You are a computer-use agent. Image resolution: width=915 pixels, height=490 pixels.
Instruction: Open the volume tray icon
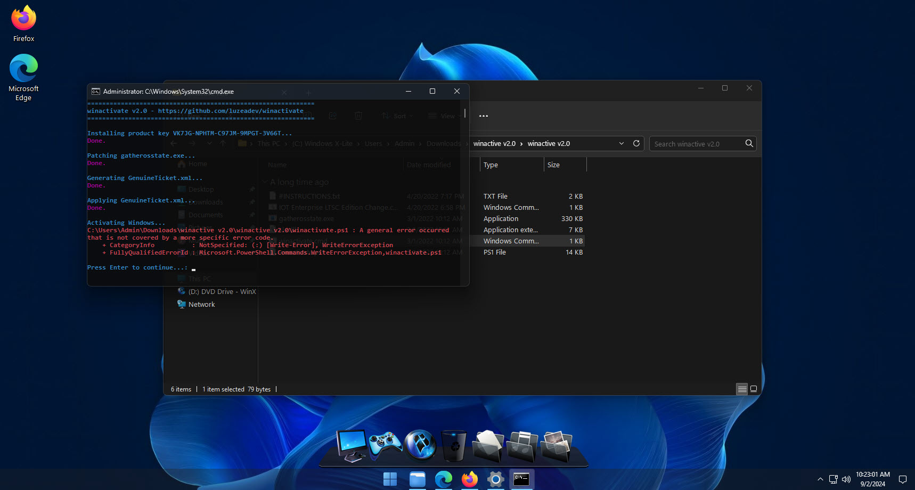click(846, 479)
